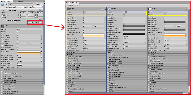Screen dimensions: 191x95
Task: Collapse the Transform component foldout
Action: click(1, 10)
